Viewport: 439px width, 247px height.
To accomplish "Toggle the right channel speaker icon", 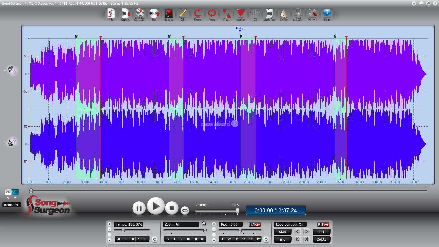I will pyautogui.click(x=12, y=142).
